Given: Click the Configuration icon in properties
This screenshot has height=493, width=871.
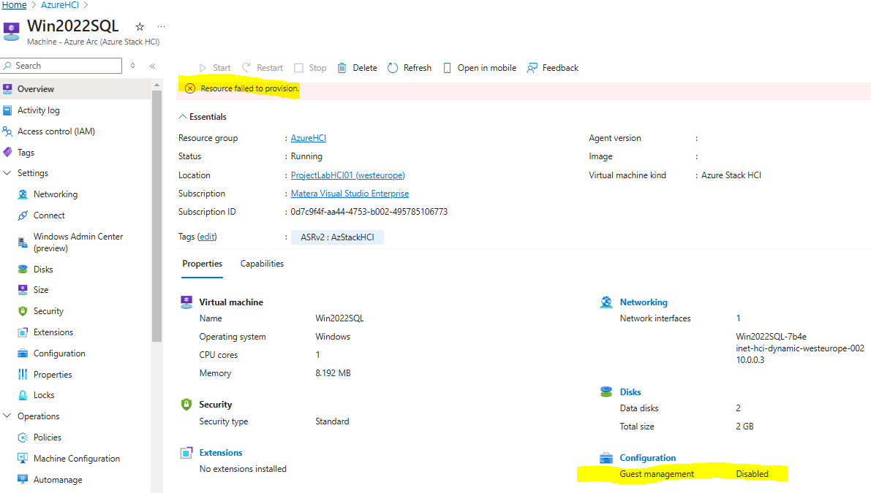Looking at the screenshot, I should 606,458.
